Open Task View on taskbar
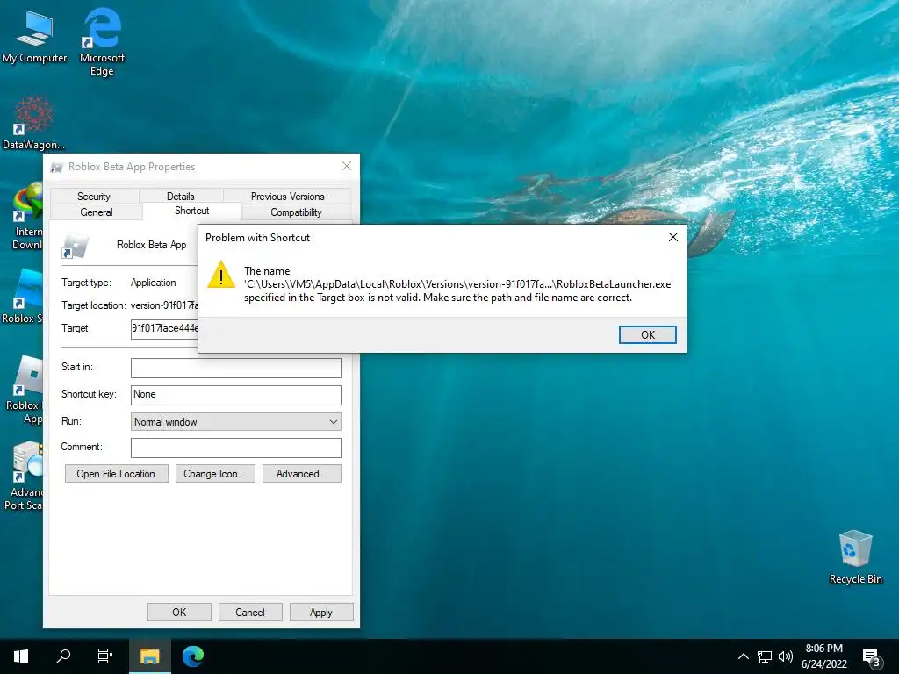This screenshot has width=899, height=674. tap(105, 656)
